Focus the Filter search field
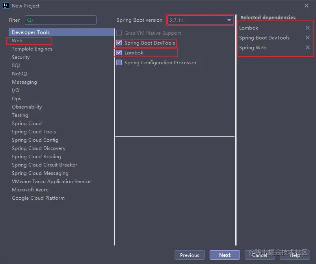Screen dimensions: 316x264 [x=61, y=20]
